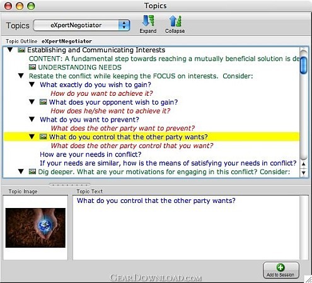Click the split pane divider handle dots
Screen dimensions: 312x283
tap(70, 185)
